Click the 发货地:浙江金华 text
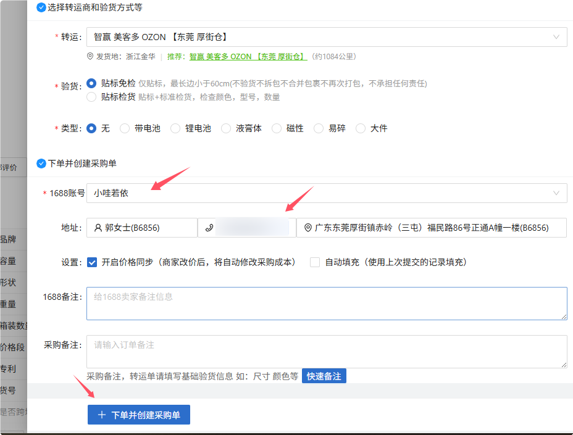The height and width of the screenshot is (435, 573). point(126,57)
